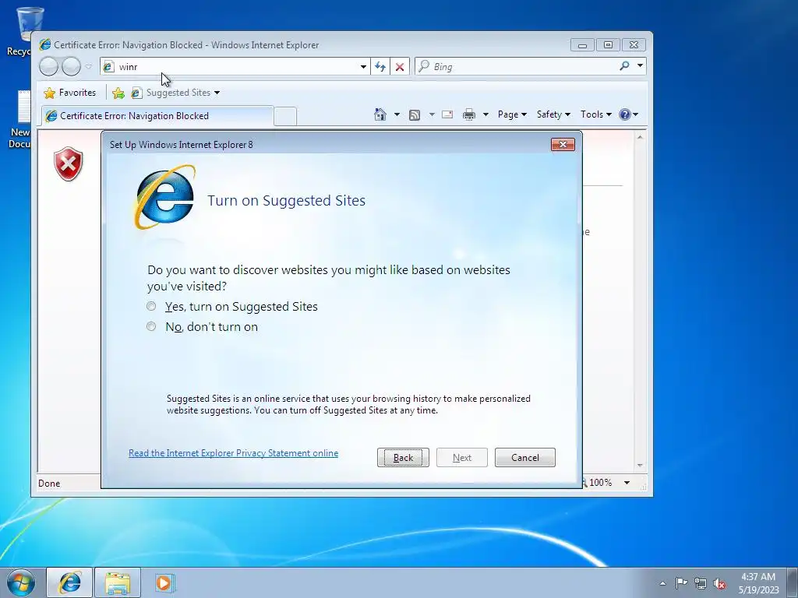The height and width of the screenshot is (598, 798).
Task: Select the Certificate Error: Navigation Blocked tab
Action: pyautogui.click(x=157, y=116)
